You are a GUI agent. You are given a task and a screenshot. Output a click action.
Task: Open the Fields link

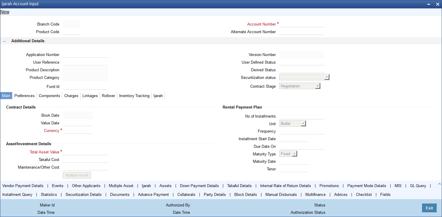pos(385,195)
